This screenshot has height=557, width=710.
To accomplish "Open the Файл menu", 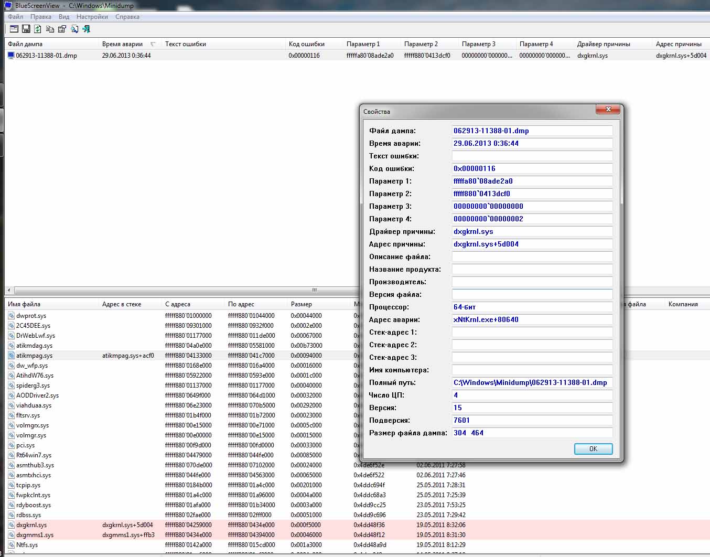I will tap(16, 17).
